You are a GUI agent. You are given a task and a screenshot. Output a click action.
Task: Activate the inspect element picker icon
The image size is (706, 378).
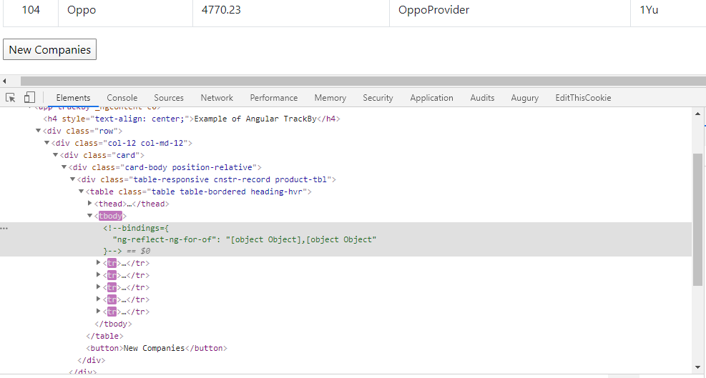[x=11, y=98]
